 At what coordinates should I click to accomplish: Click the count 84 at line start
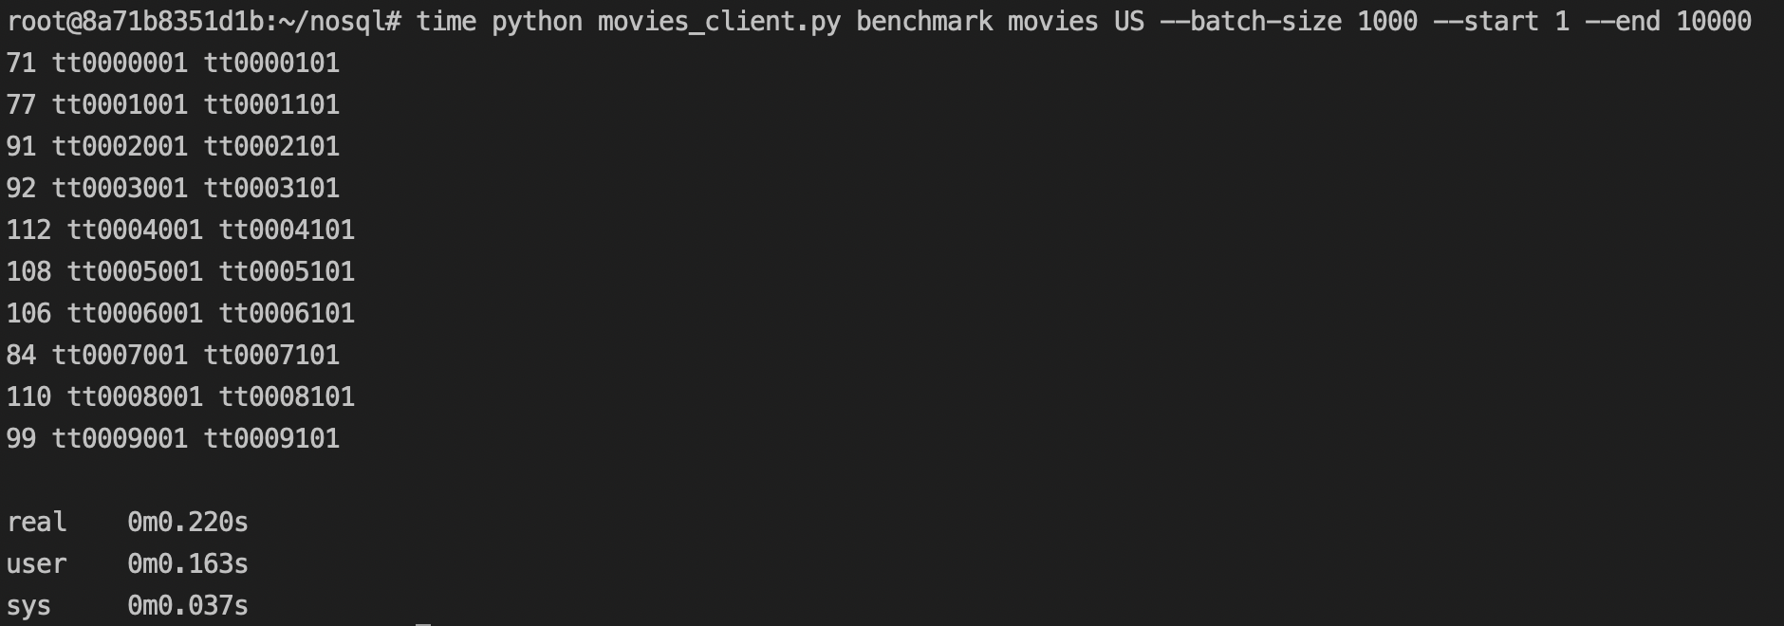21,355
